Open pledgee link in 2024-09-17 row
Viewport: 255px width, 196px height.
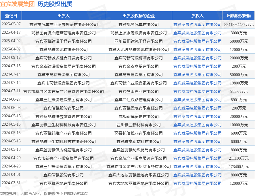tap(198, 58)
